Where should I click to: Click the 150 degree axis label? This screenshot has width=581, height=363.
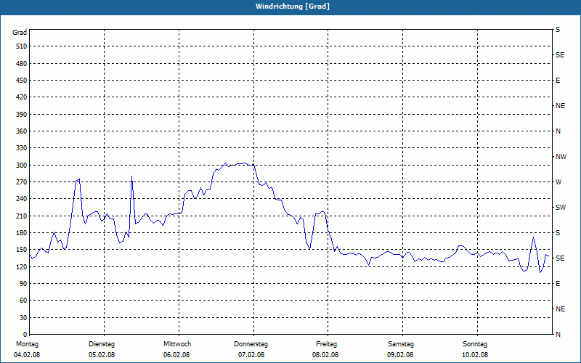pos(22,249)
